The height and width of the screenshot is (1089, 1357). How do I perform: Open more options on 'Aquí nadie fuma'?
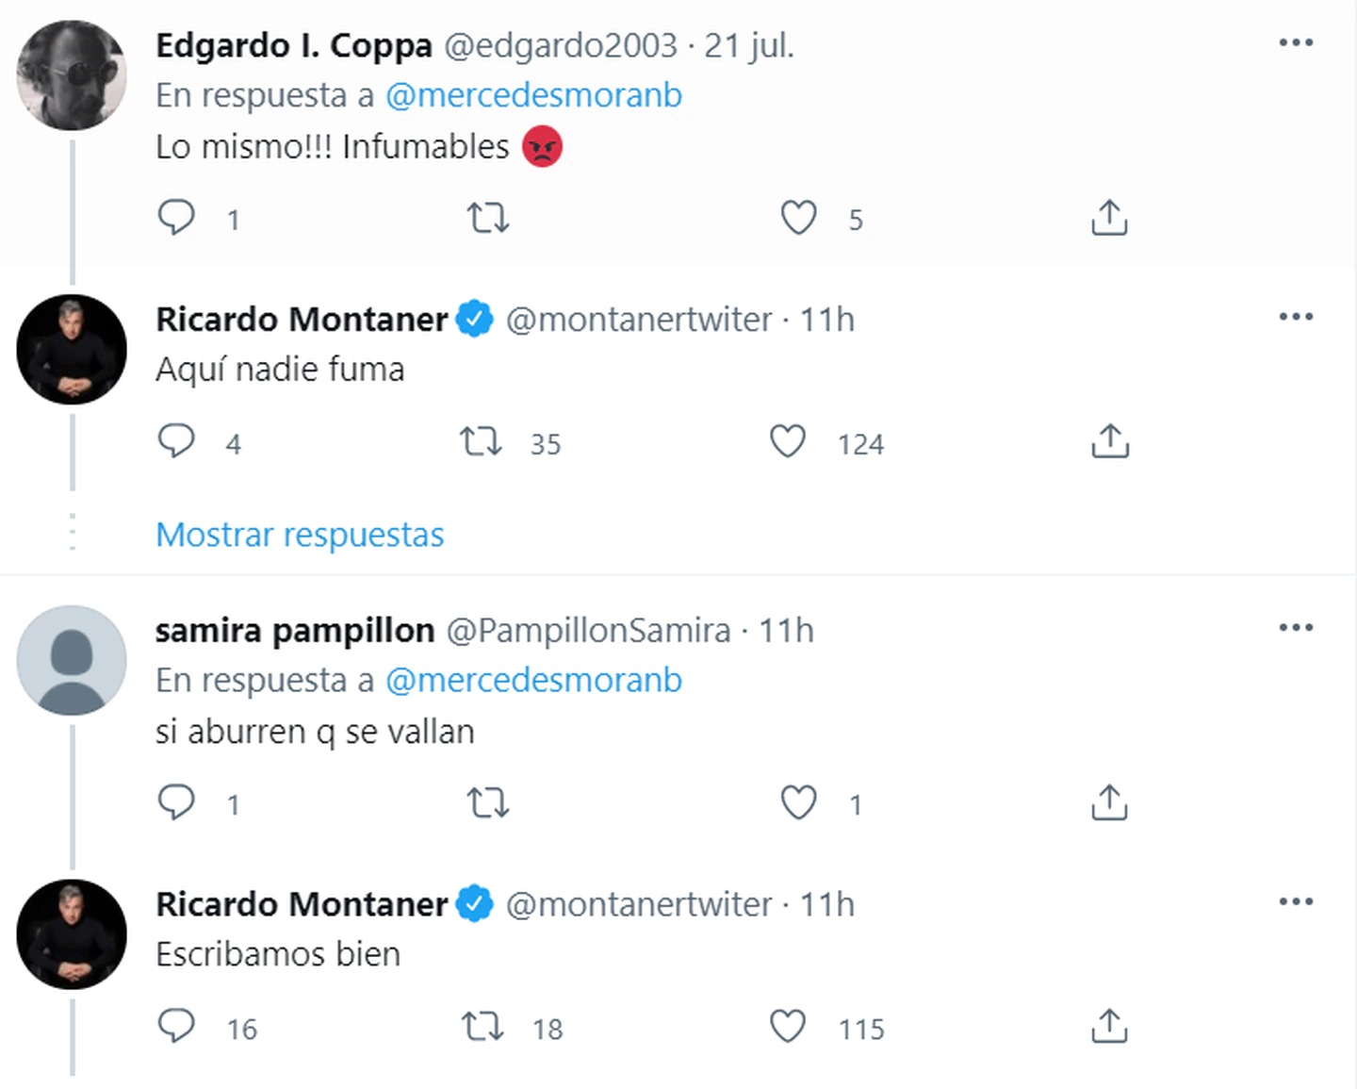(x=1296, y=317)
